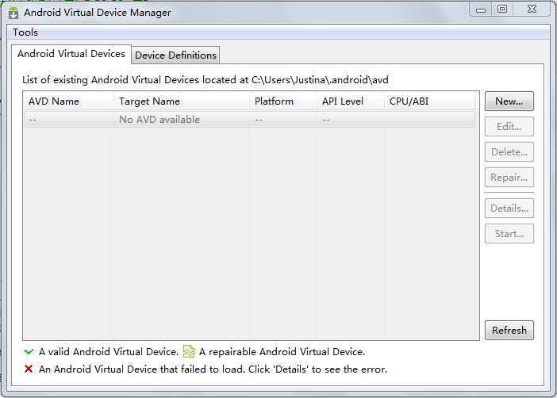557x398 pixels.
Task: Sort by the AVD Name column header
Action: (68, 101)
